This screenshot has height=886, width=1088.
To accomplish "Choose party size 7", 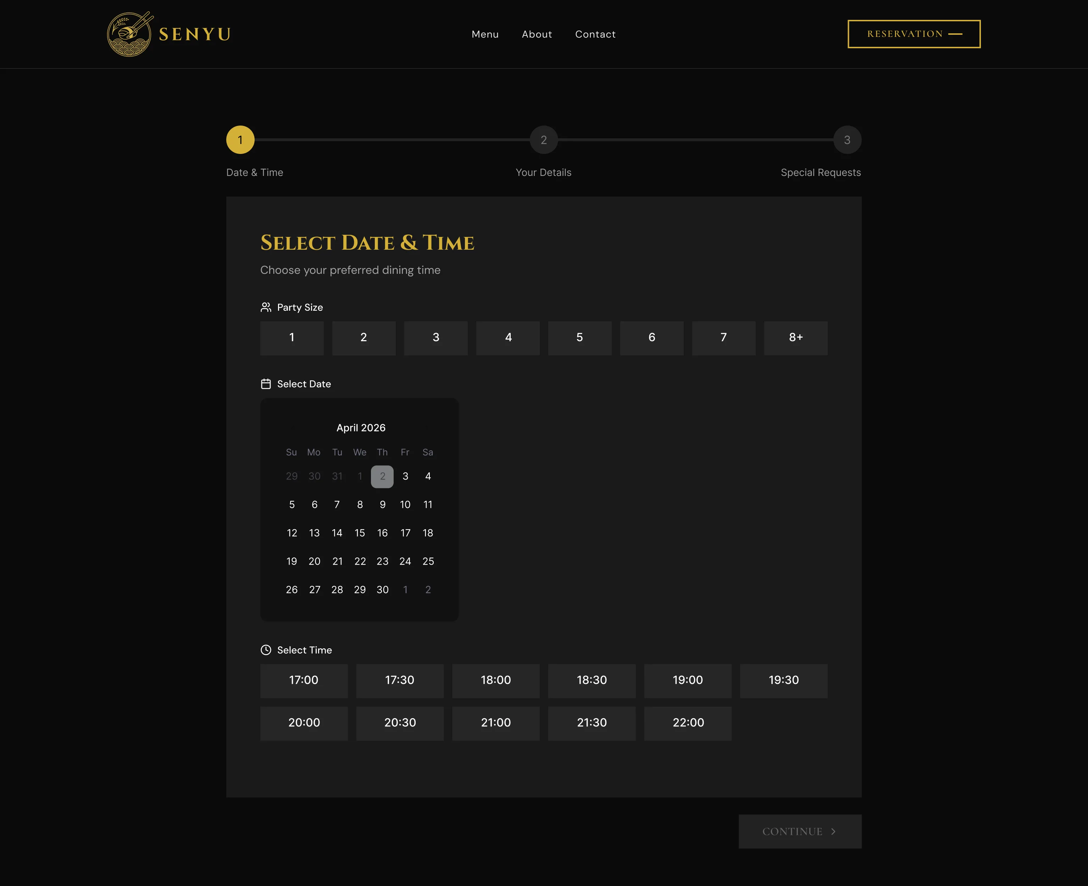I will pos(724,338).
